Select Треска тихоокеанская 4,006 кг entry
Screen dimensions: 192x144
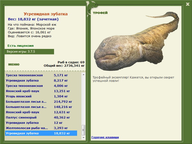coord(41,86)
